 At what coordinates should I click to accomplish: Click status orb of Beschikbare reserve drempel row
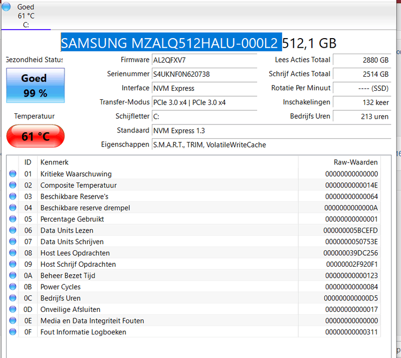pos(13,208)
